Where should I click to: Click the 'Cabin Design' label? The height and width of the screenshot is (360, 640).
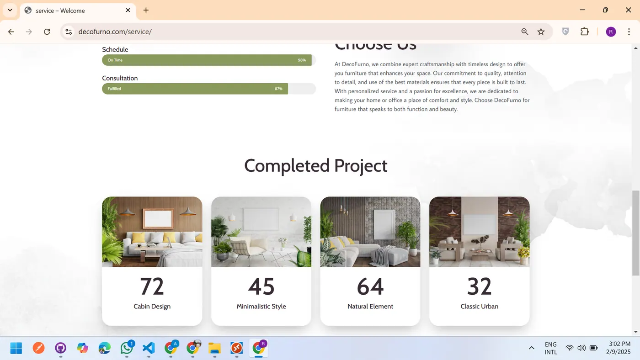point(152,306)
